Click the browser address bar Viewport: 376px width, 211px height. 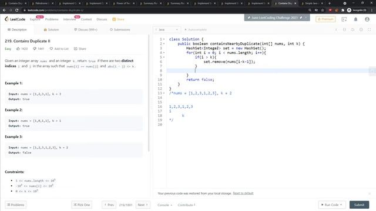[166, 11]
